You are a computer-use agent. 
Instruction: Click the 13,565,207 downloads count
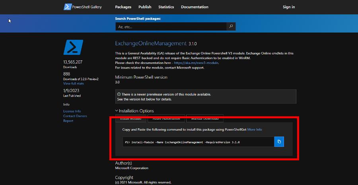(x=73, y=62)
